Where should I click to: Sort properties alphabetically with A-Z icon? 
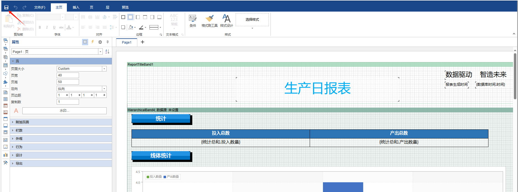pyautogui.click(x=107, y=52)
